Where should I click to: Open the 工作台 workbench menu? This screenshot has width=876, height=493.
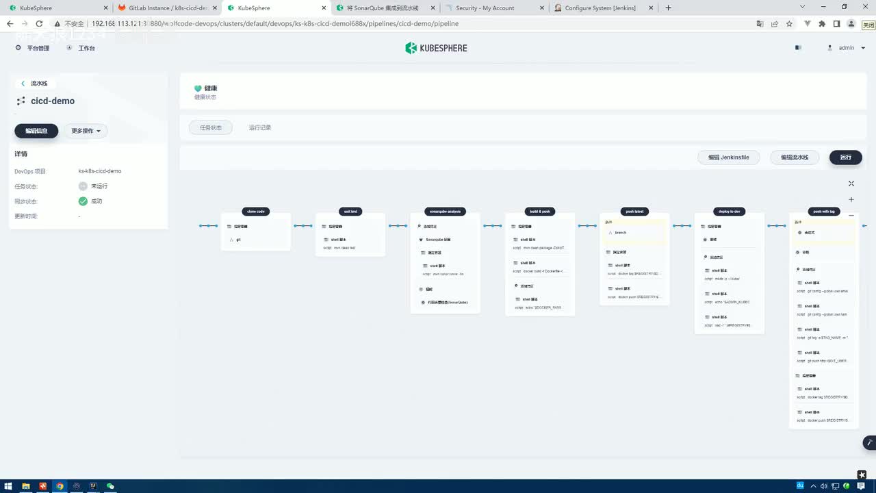pos(81,48)
